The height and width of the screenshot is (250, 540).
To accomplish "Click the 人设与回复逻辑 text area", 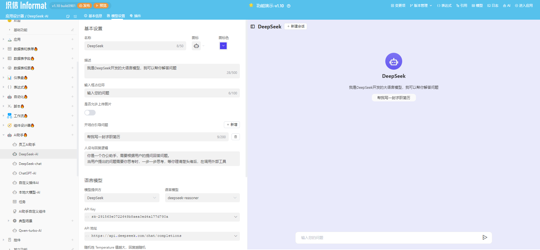I will click(162, 159).
